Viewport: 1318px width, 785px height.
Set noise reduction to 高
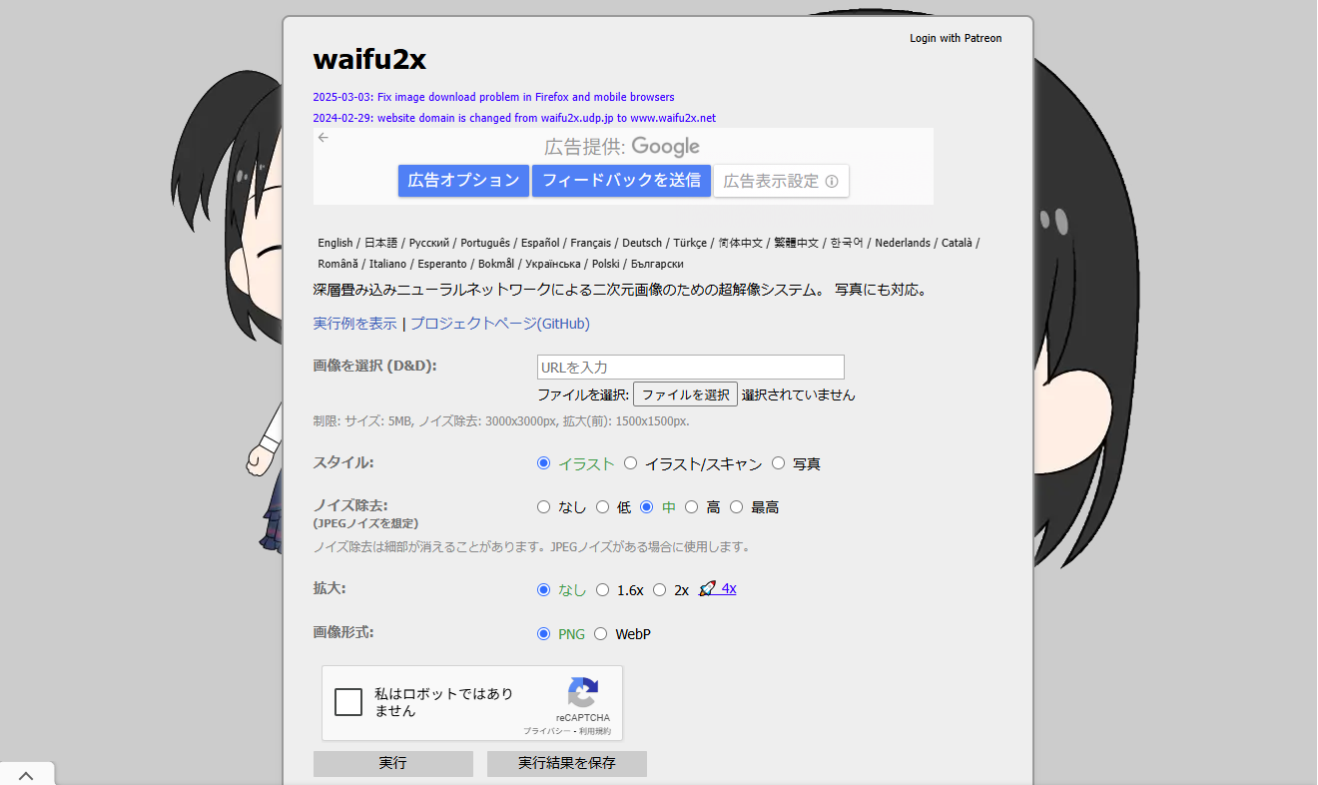tap(691, 507)
